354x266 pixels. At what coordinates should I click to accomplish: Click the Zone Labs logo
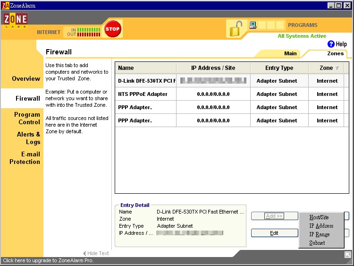point(16,20)
